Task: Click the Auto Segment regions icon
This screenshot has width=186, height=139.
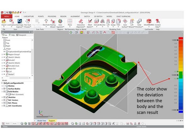Action: [60, 21]
